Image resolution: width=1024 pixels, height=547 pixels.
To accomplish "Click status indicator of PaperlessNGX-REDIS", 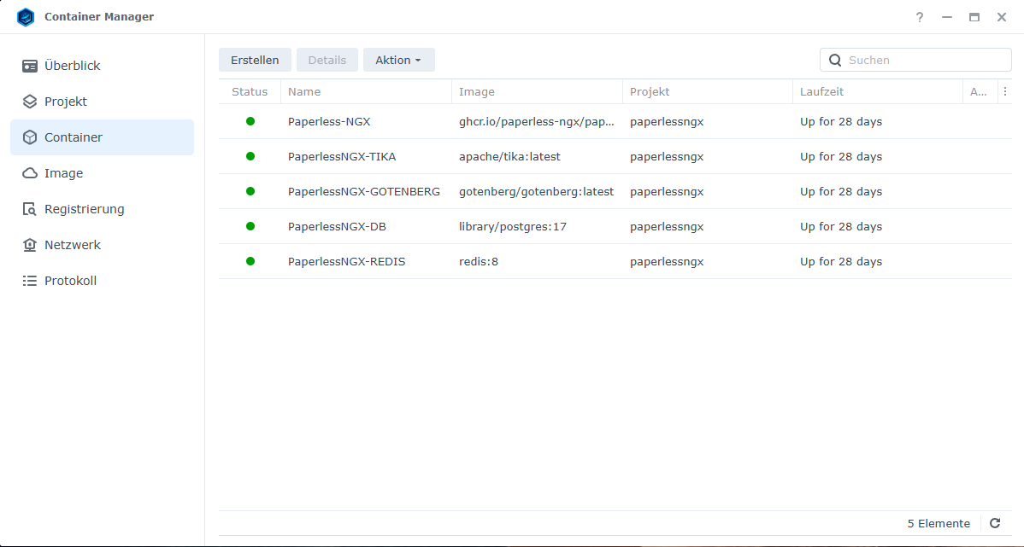I will click(250, 261).
